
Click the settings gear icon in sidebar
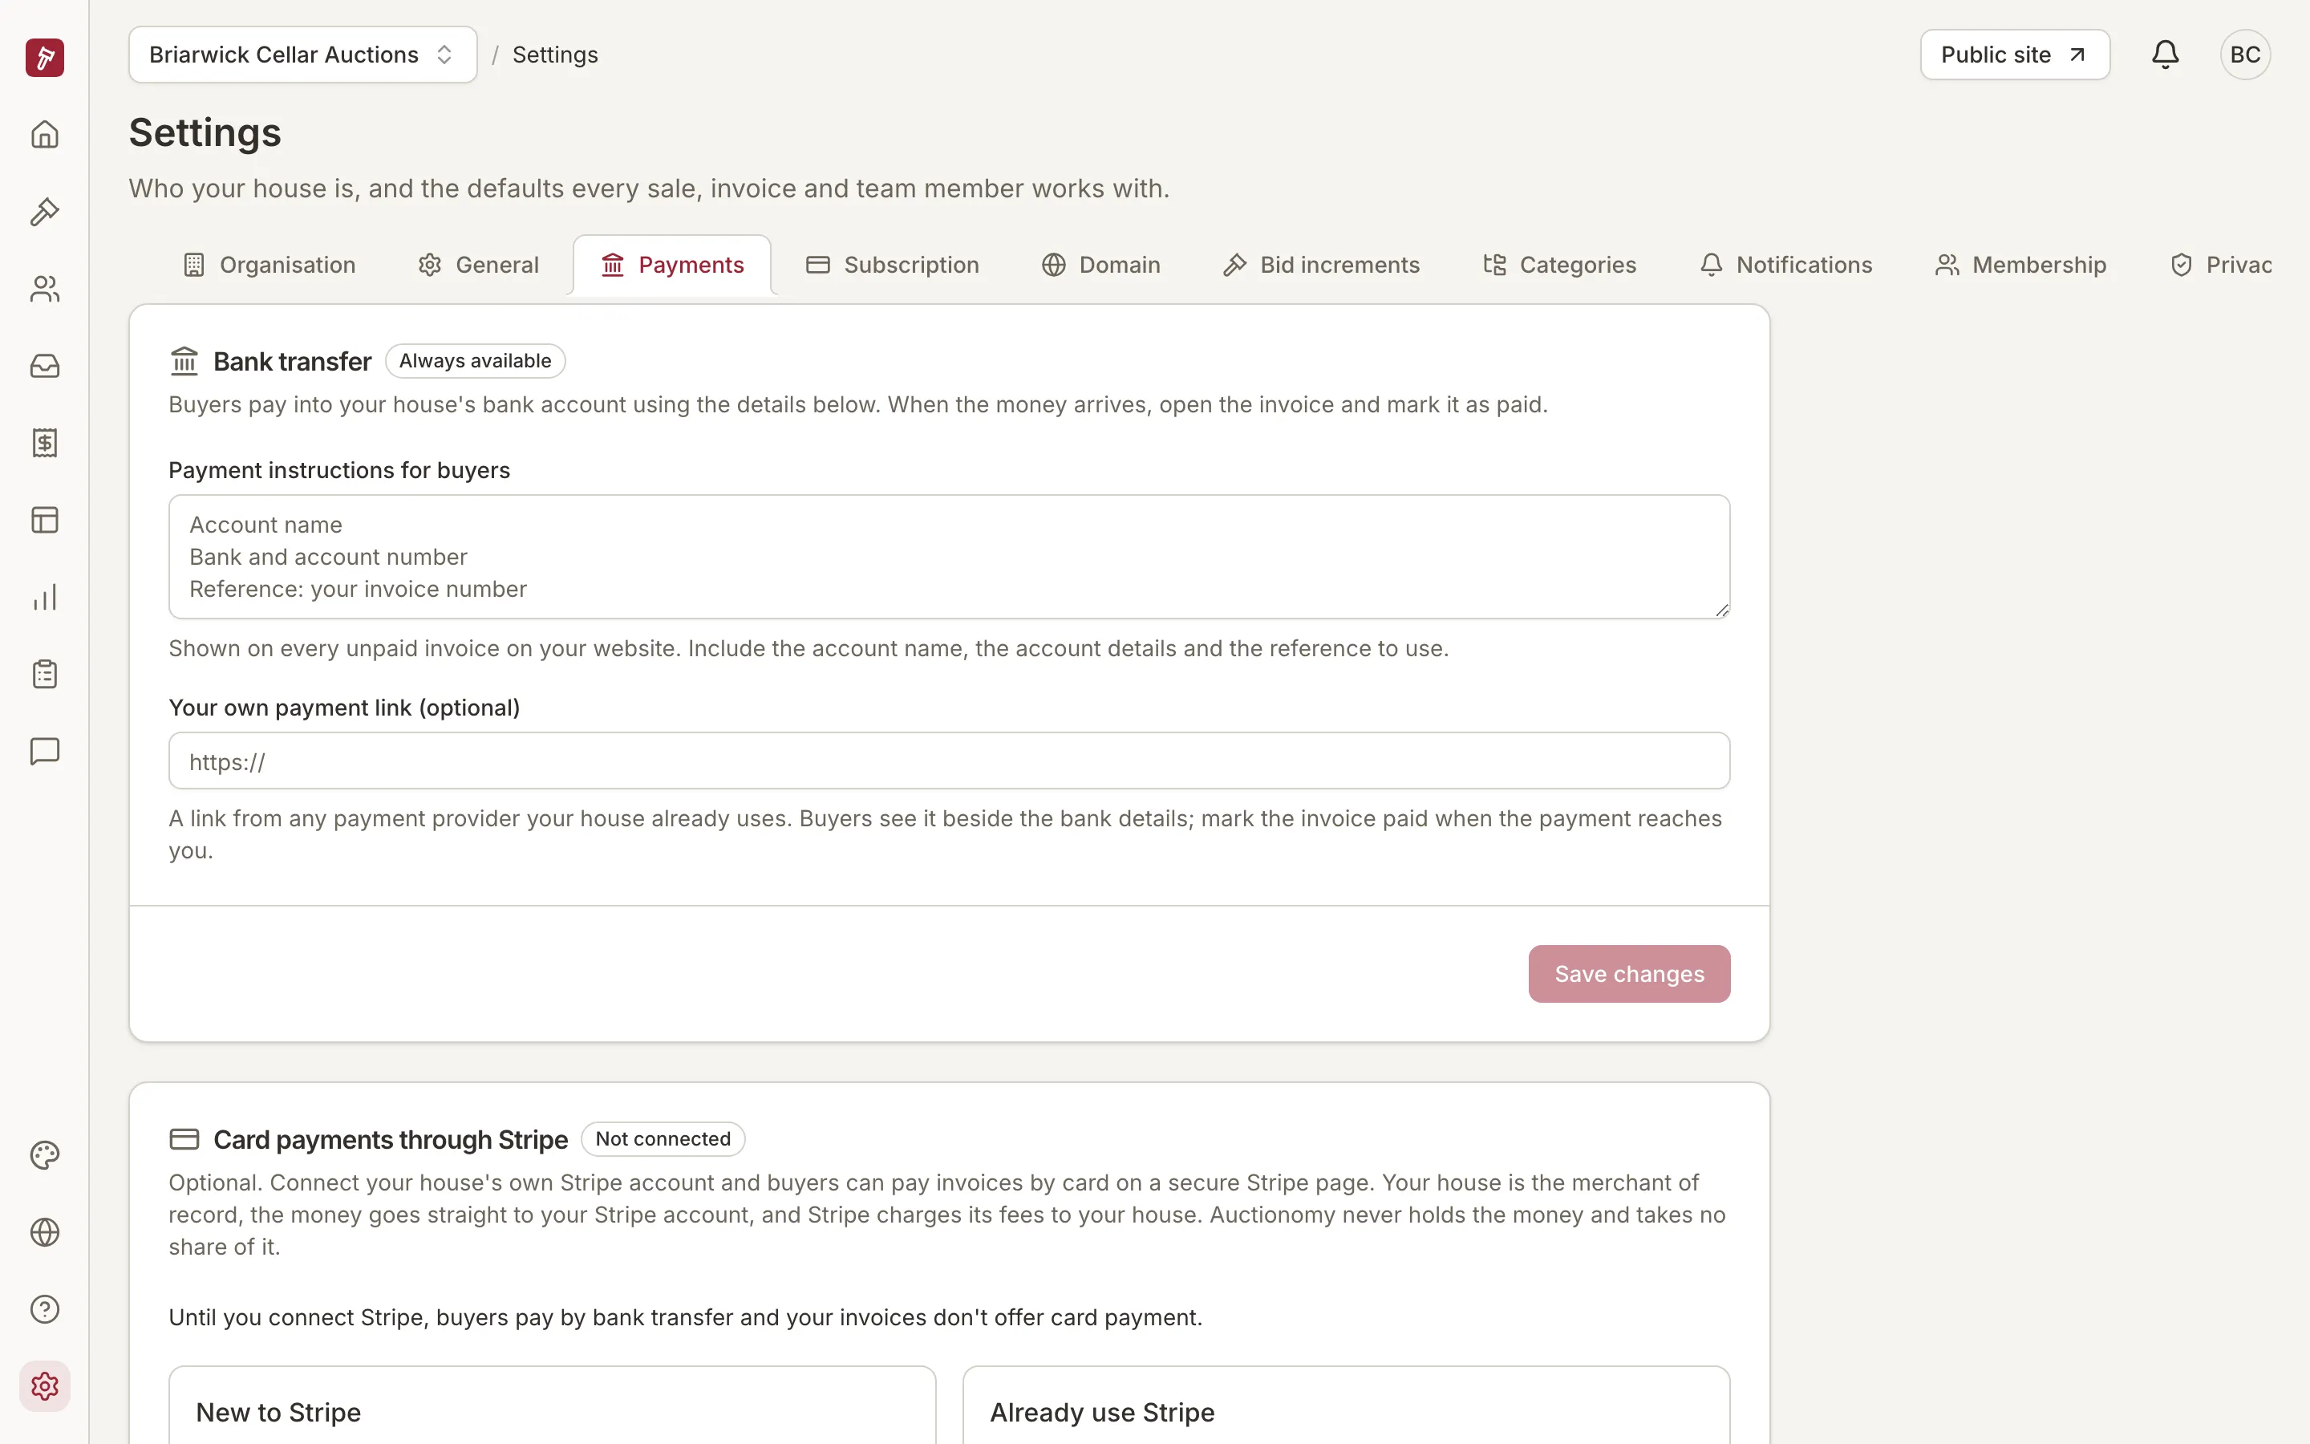coord(45,1387)
